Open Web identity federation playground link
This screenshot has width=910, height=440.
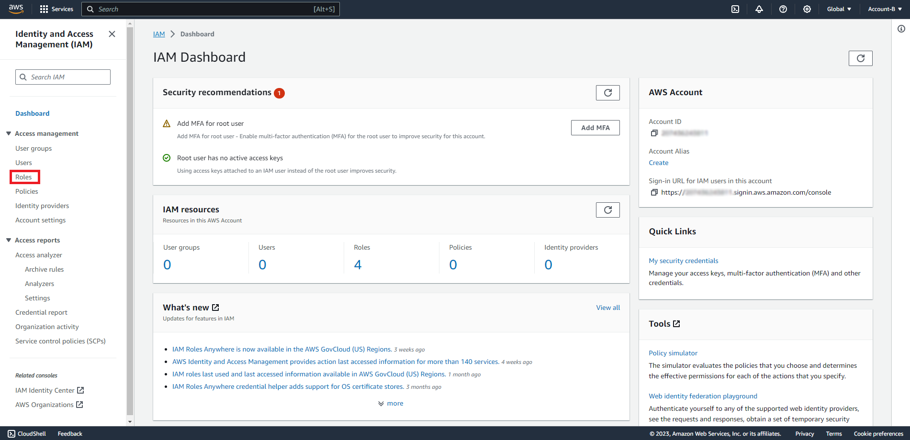(x=703, y=396)
